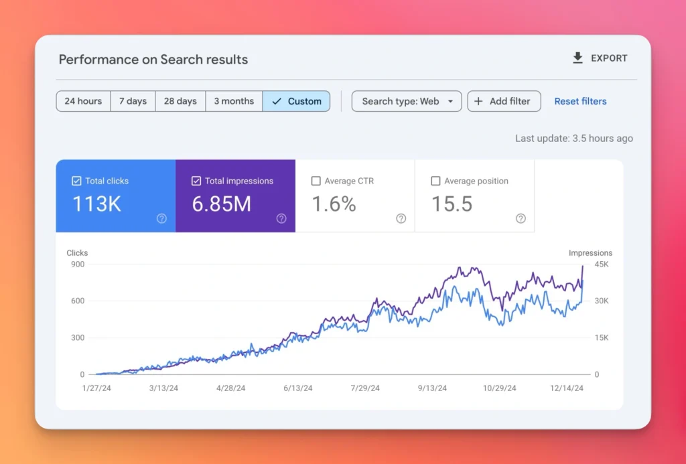
Task: Click the Export download icon
Action: pos(577,58)
